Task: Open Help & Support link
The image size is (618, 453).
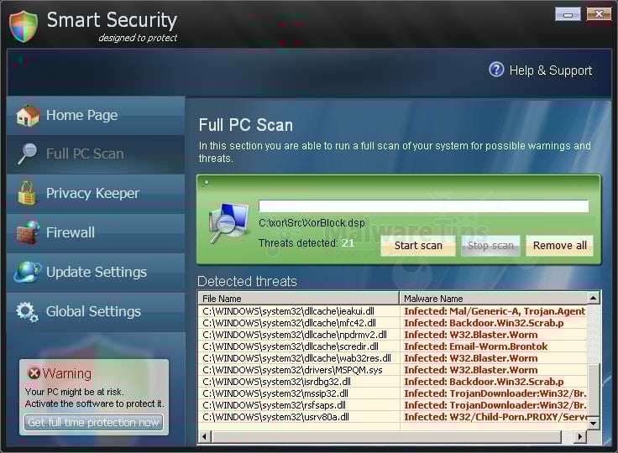Action: (x=551, y=70)
